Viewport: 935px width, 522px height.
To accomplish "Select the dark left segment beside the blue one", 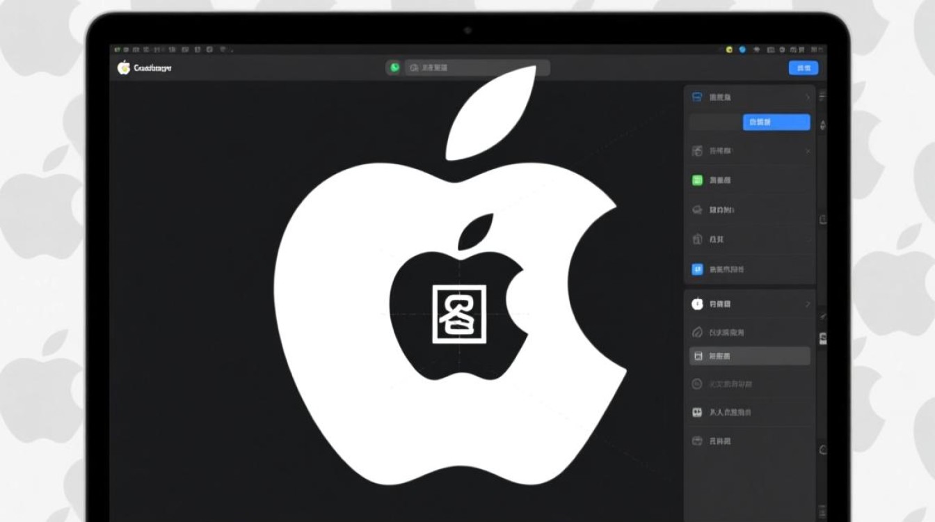I will coord(716,122).
